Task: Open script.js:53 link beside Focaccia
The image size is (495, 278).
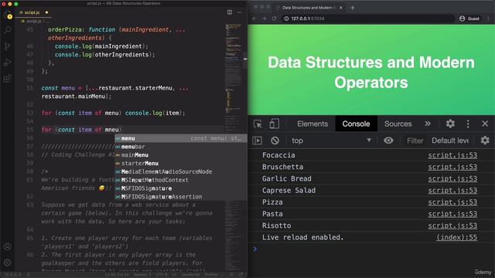Action: coord(452,155)
